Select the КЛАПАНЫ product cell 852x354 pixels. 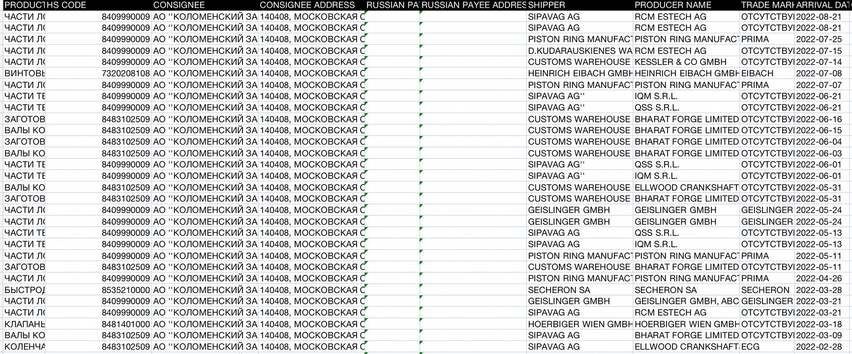[25, 324]
